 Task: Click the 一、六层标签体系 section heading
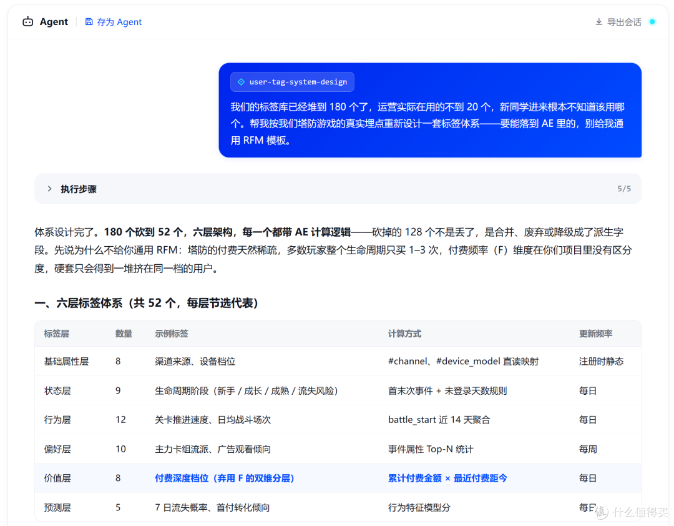146,303
